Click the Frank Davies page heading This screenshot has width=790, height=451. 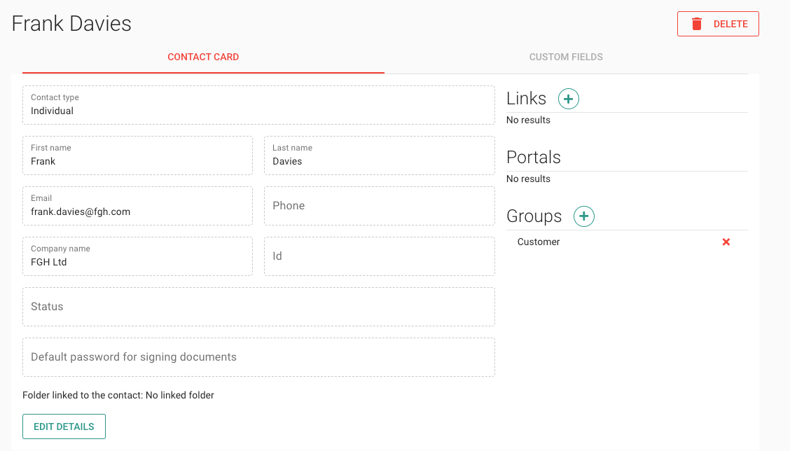[x=71, y=23]
